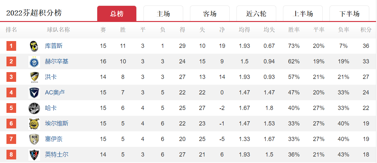Click the 塞伊奈 SJK crest icon

34,139
